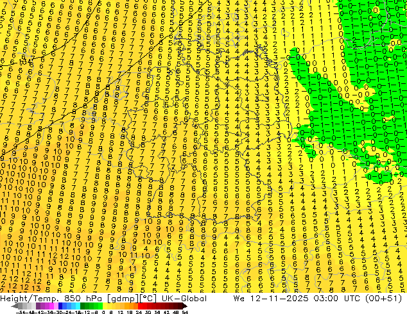Click the dark maroon right arrow end of colorbar
This screenshot has height=314, width=407.
[184, 306]
